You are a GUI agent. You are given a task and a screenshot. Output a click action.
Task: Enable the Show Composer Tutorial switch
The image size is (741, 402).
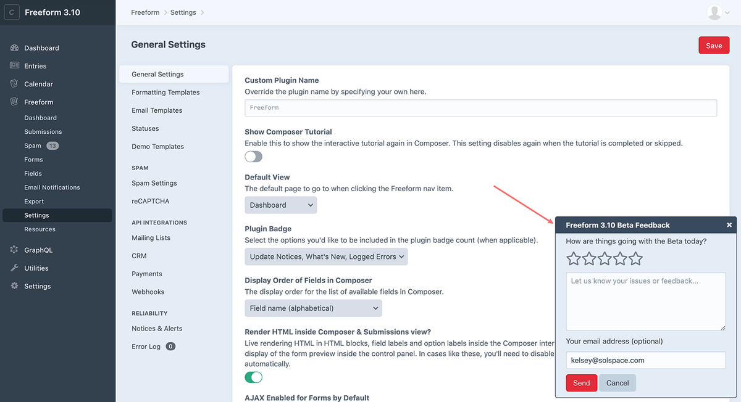click(x=254, y=157)
